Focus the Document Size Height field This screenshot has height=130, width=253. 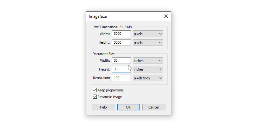(121, 69)
